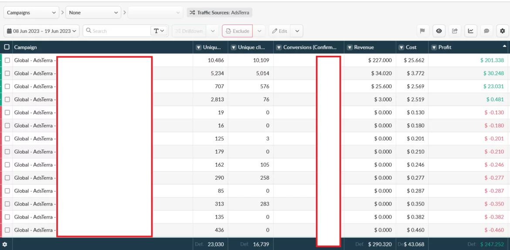Click the profit cell $ -0.287
The height and width of the screenshot is (250, 510).
[494, 191]
